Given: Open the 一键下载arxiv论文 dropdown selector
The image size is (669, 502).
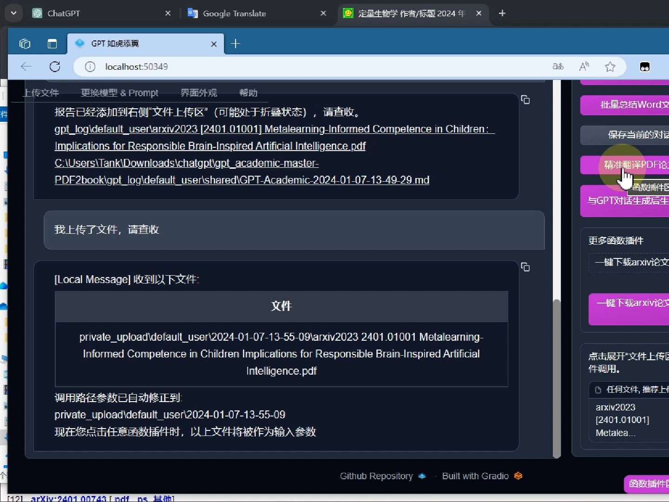Looking at the screenshot, I should coord(629,263).
